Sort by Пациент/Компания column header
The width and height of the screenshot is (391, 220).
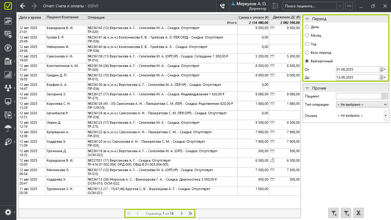66,17
